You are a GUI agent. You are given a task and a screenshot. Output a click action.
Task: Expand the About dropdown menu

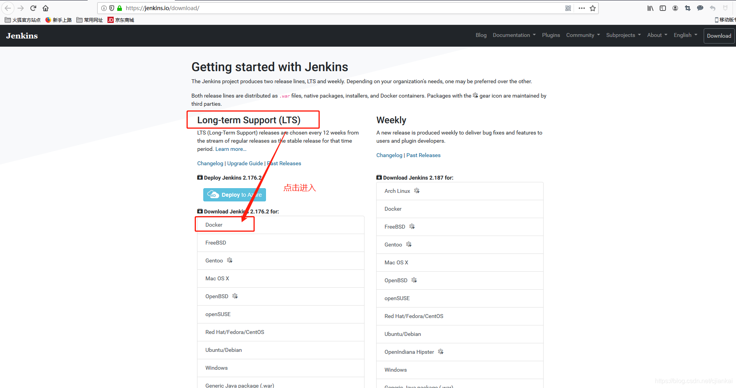point(657,35)
